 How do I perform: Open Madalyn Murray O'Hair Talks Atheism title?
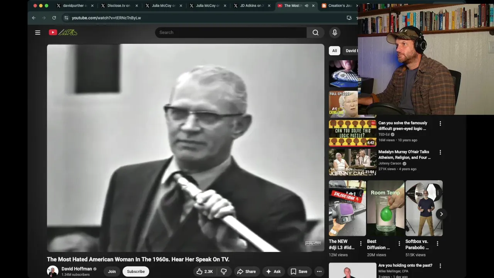(404, 155)
